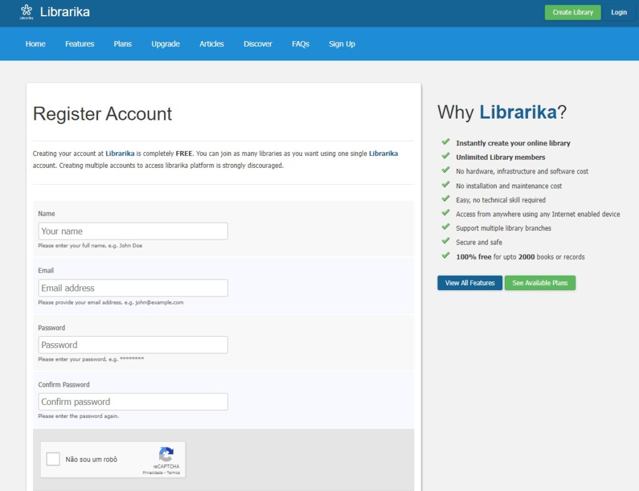639x491 pixels.
Task: Select the Confirm password field
Action: (133, 402)
